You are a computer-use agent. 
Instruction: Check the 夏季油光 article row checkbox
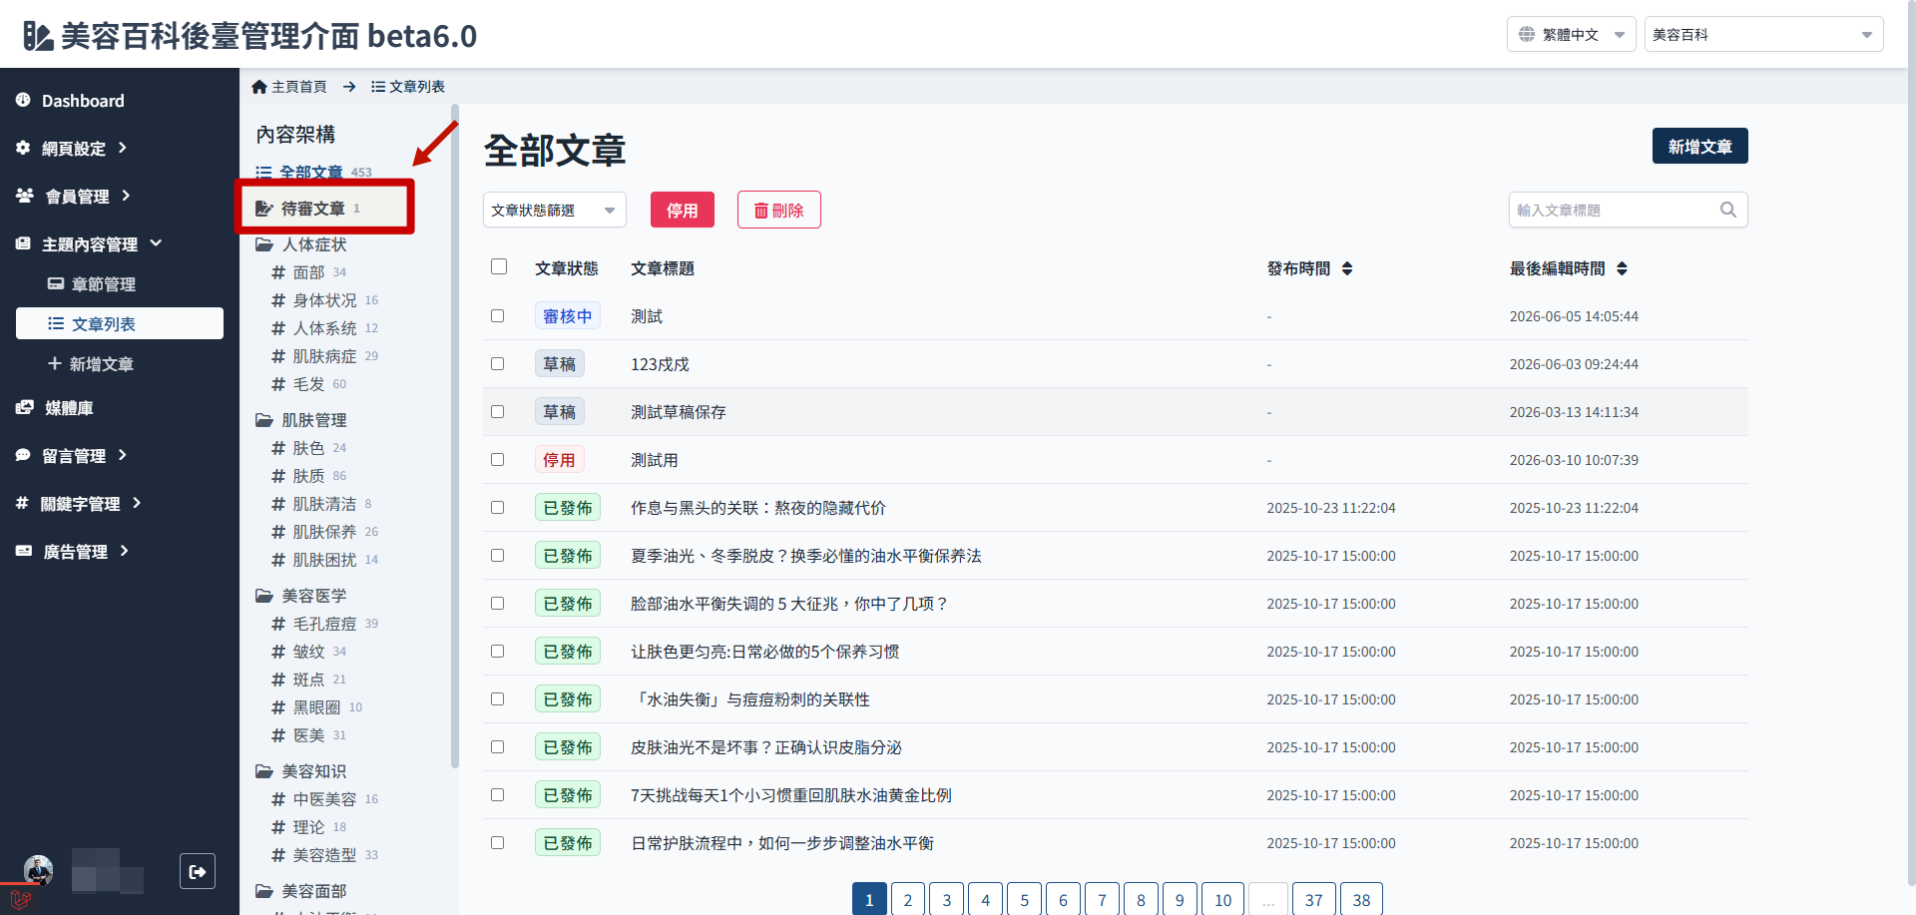(497, 555)
